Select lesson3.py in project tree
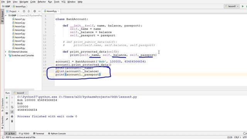The image size is (247, 139). click(19, 26)
